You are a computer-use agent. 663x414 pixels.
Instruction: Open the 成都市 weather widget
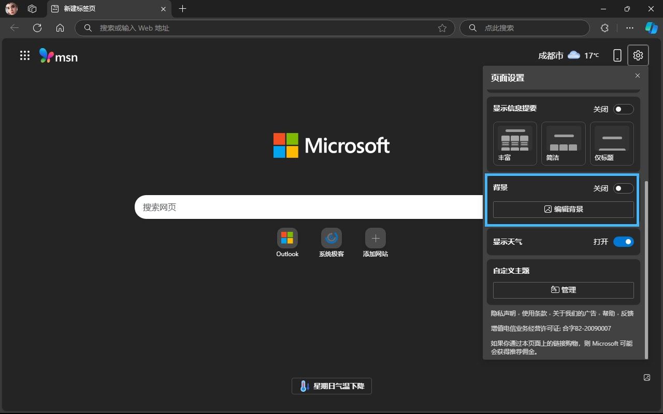pyautogui.click(x=569, y=55)
